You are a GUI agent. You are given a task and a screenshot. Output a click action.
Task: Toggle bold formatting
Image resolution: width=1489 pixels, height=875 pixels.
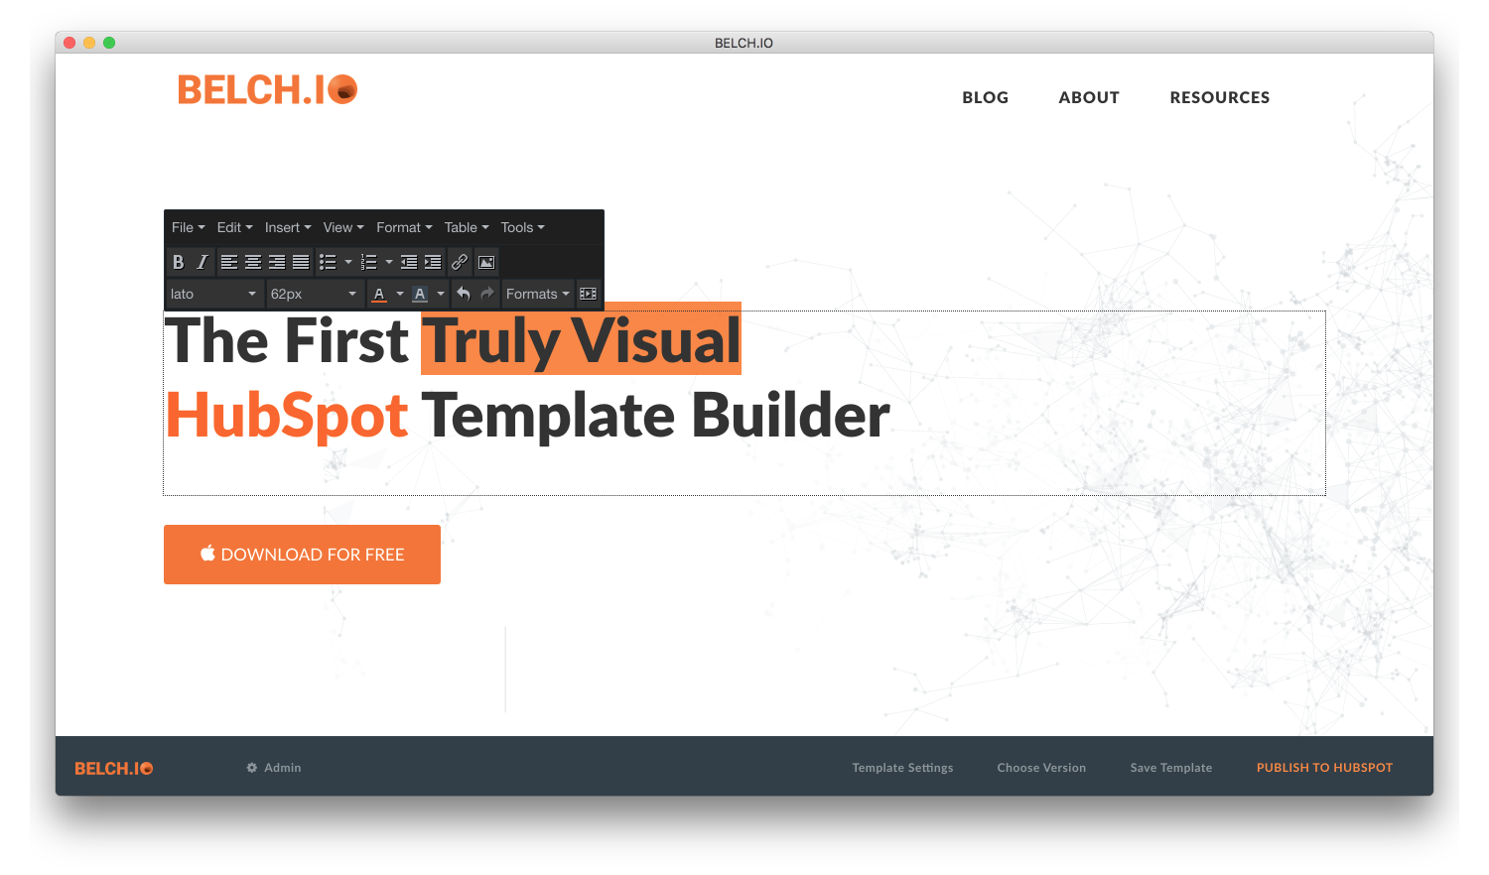(179, 262)
